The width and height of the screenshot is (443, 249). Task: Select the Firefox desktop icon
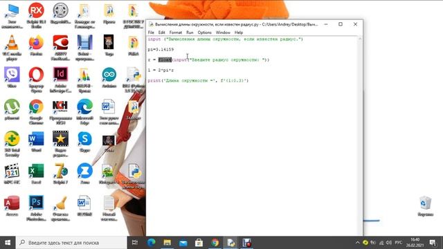[36, 45]
